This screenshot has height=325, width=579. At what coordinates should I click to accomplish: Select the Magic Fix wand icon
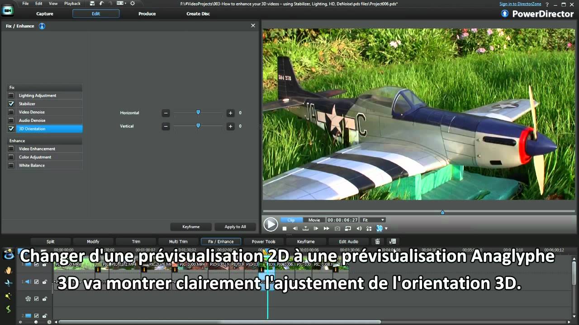pos(8,296)
